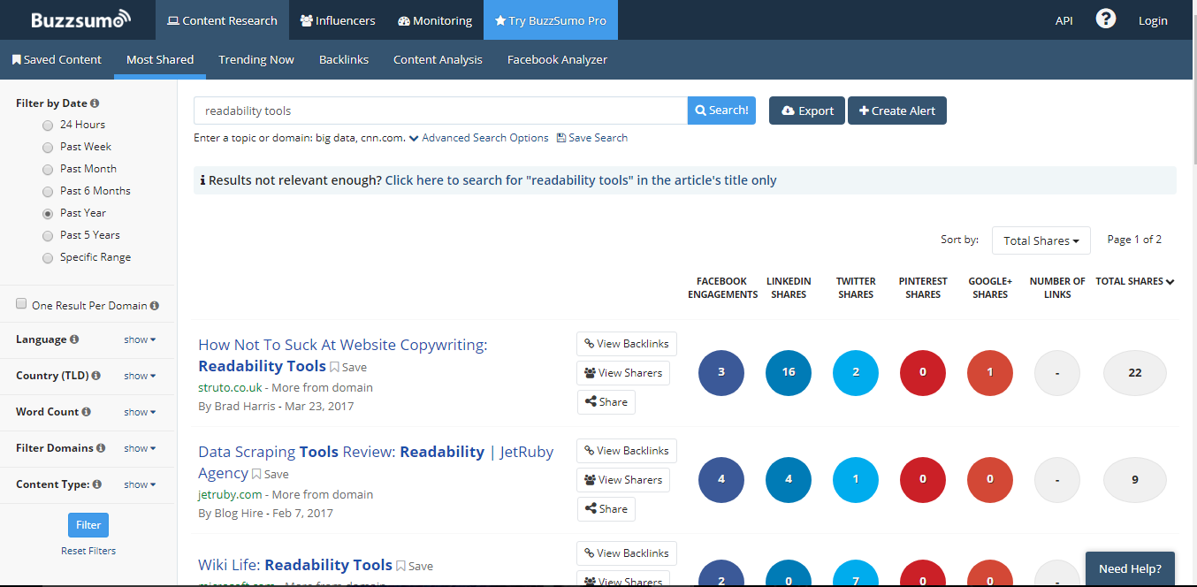Select the 24 Hours date filter
The image size is (1197, 587).
tap(48, 126)
